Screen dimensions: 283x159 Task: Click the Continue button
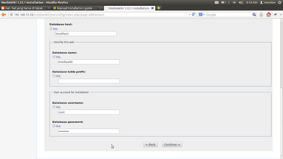coord(172,144)
